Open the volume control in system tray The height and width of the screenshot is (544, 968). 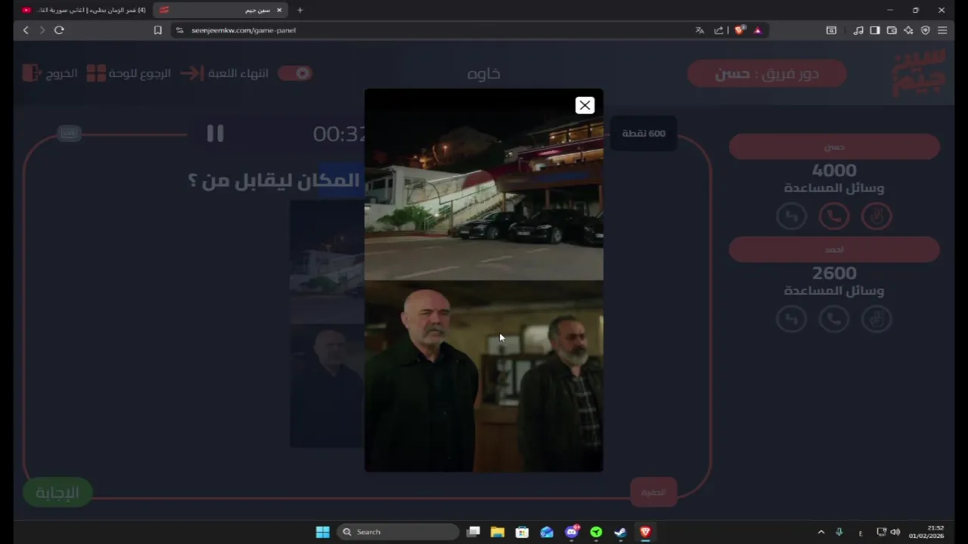[x=895, y=532]
